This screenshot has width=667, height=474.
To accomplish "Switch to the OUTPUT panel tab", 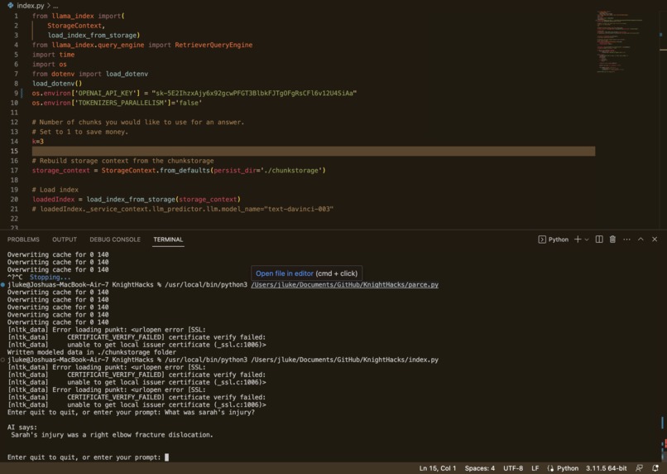I will tap(65, 239).
